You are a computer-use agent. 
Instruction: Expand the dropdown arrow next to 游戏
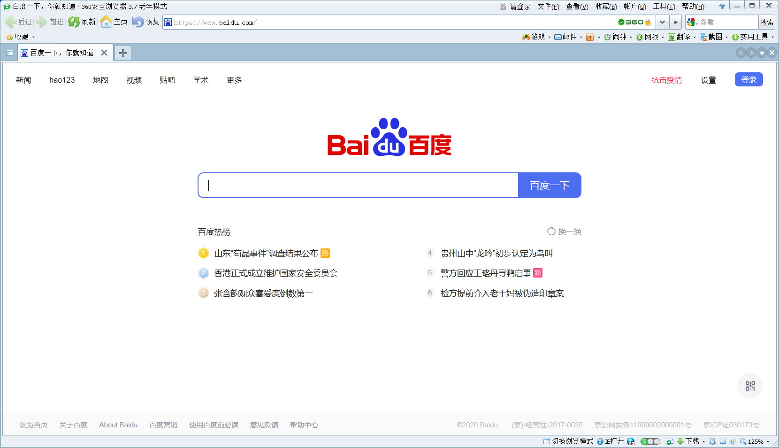(x=549, y=37)
